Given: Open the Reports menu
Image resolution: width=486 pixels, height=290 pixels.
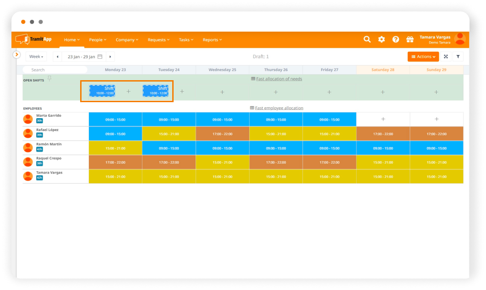Looking at the screenshot, I should click(x=212, y=40).
